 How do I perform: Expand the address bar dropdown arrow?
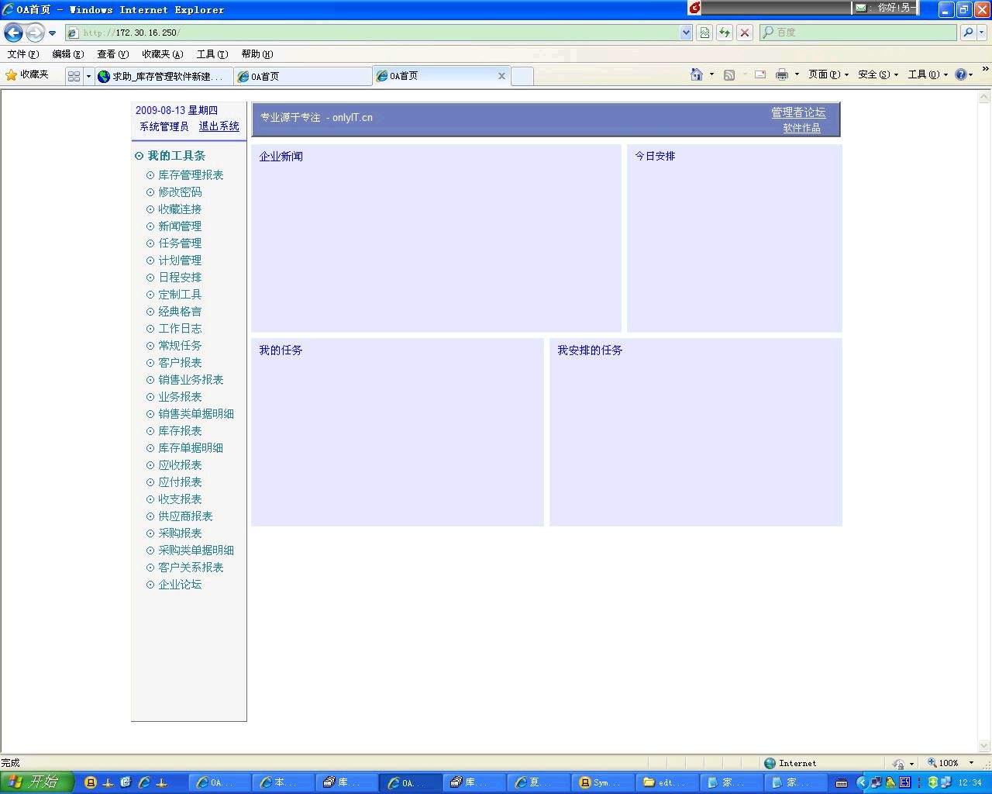point(686,33)
